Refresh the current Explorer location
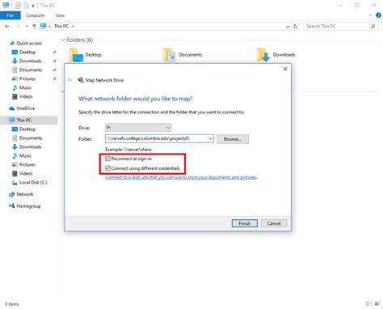The image size is (383, 309). coord(295,27)
